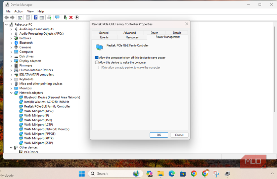277x179 pixels.
Task: Click Cancel in the Properties dialog
Action: tap(179, 135)
